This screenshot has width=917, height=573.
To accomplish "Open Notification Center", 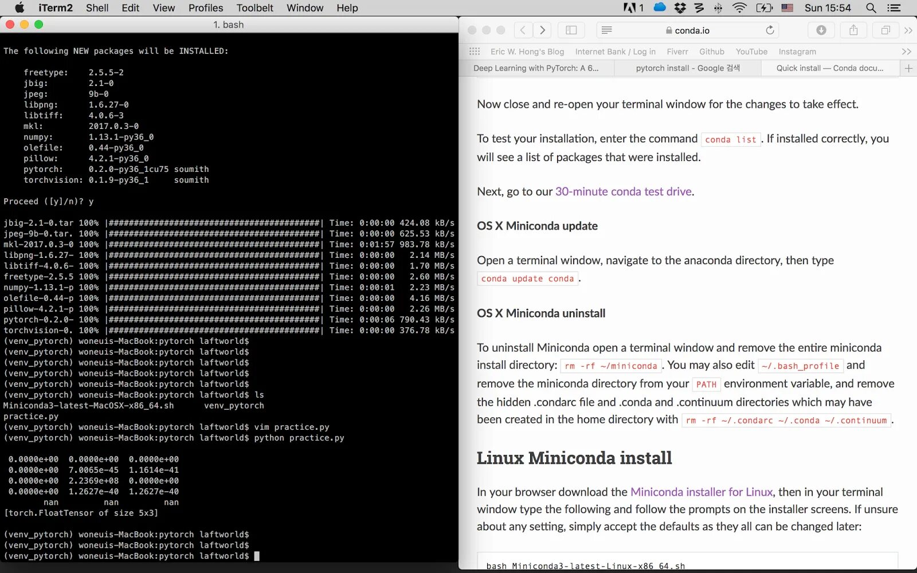I will click(x=894, y=8).
